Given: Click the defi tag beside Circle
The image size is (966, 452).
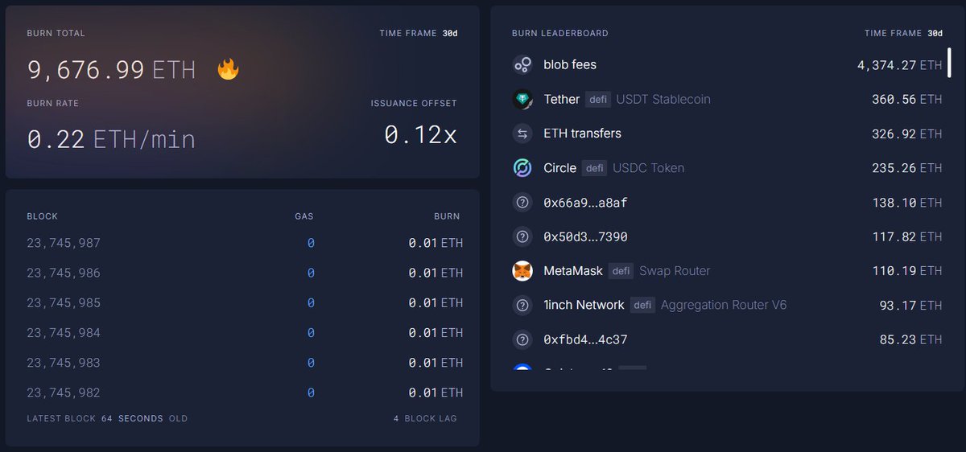Looking at the screenshot, I should [595, 168].
